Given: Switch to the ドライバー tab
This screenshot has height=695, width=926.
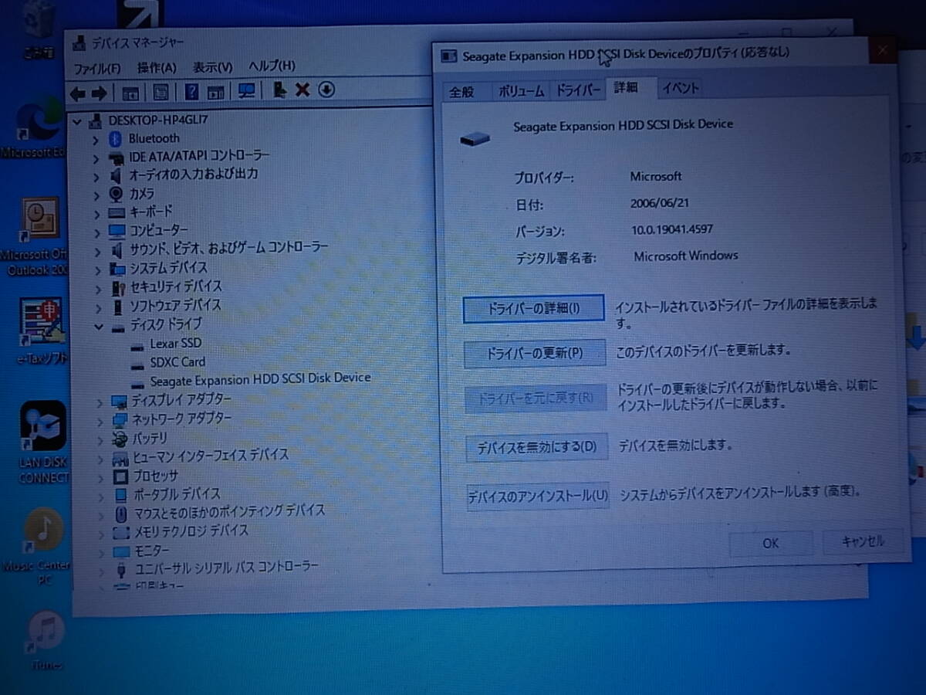Looking at the screenshot, I should (x=578, y=90).
